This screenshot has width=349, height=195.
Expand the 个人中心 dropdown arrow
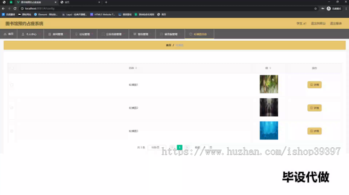tap(39, 34)
